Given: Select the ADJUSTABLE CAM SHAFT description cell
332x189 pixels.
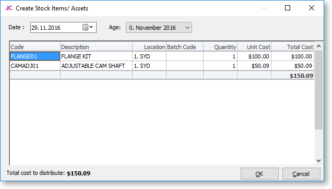Looking at the screenshot, I should [x=97, y=66].
